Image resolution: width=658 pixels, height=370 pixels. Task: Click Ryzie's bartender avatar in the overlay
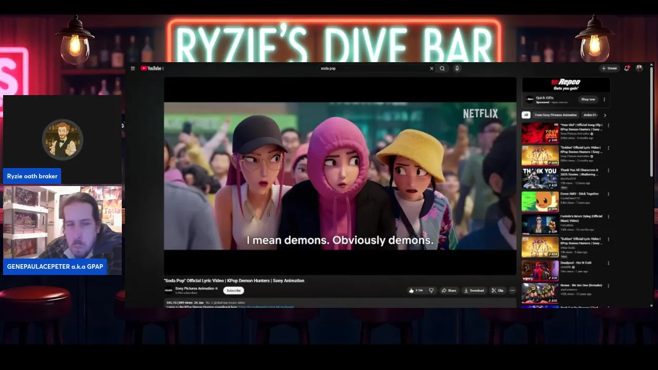coord(62,140)
